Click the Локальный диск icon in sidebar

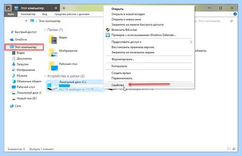click(14, 93)
